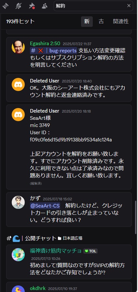
Task: Clear the search with the X icon
Action: point(129,6)
